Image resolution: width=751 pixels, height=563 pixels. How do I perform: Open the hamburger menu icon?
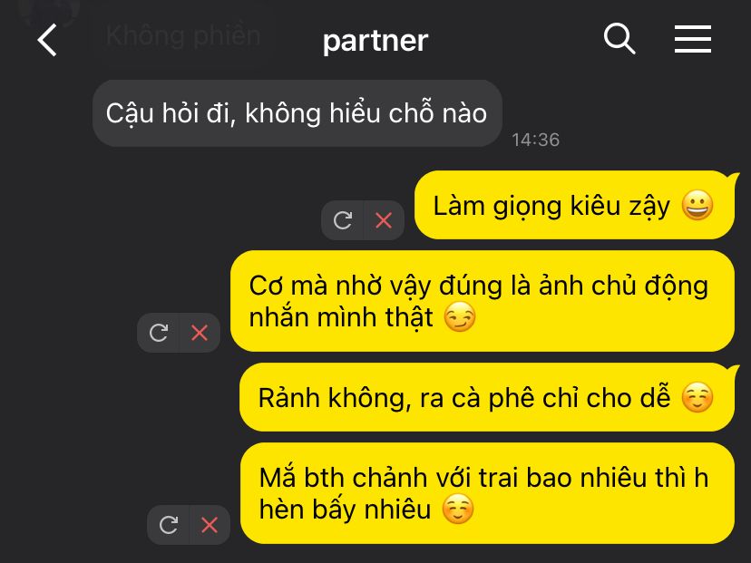pos(693,39)
